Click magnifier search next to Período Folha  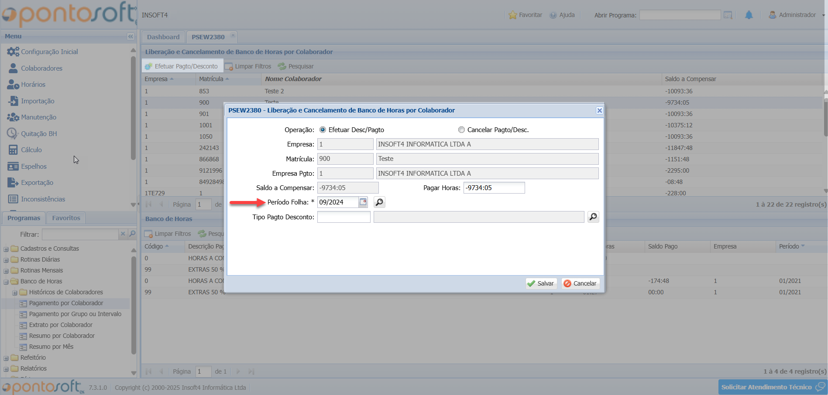(379, 202)
